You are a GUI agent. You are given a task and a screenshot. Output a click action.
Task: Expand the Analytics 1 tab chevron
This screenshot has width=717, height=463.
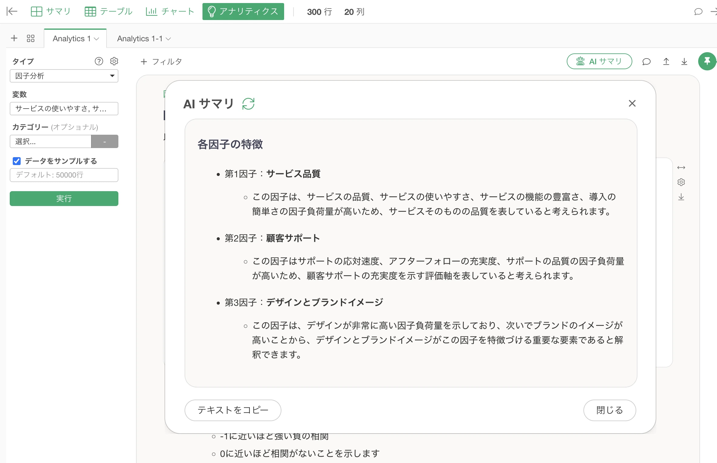tap(97, 39)
